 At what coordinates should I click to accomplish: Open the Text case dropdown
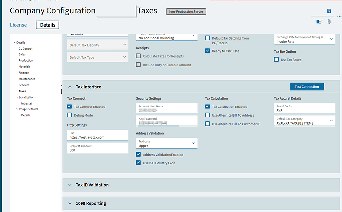click(167, 143)
